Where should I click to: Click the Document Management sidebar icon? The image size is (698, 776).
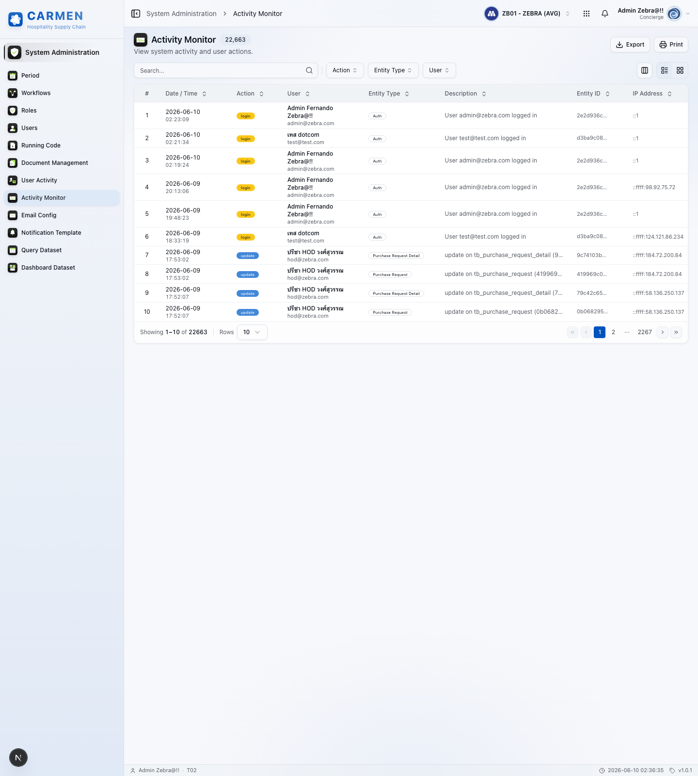pyautogui.click(x=13, y=163)
